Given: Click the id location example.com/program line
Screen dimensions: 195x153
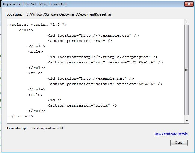Looking at the screenshot, I should coord(103,57).
